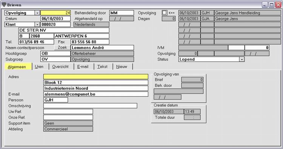The image size is (283, 149).
Task: Click the city field ANTWERPEN 6
Action: [82, 36]
